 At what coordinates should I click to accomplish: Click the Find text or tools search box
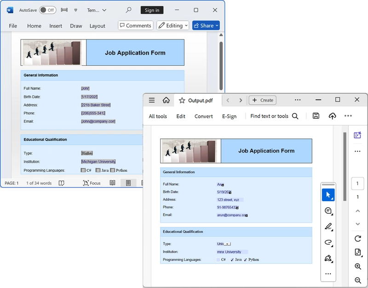[274, 116]
